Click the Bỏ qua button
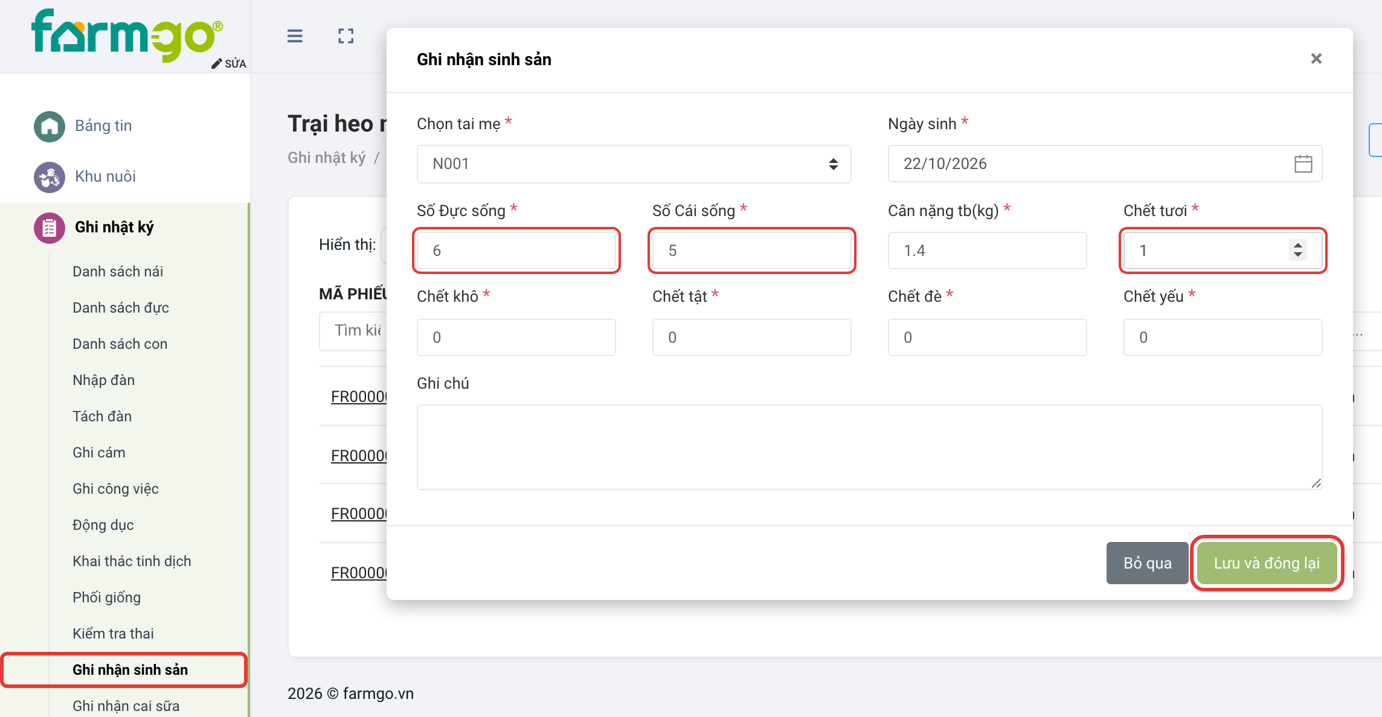 1147,563
